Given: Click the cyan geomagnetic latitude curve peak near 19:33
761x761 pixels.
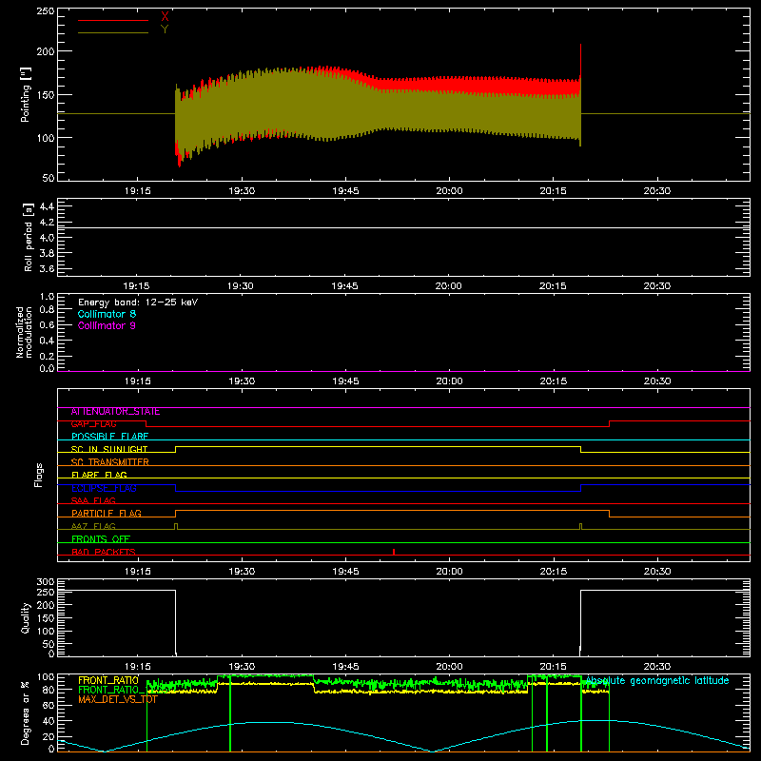Looking at the screenshot, I should pyautogui.click(x=264, y=723).
